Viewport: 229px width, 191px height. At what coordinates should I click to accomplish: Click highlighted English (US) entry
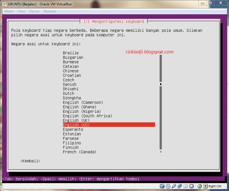tap(109, 125)
